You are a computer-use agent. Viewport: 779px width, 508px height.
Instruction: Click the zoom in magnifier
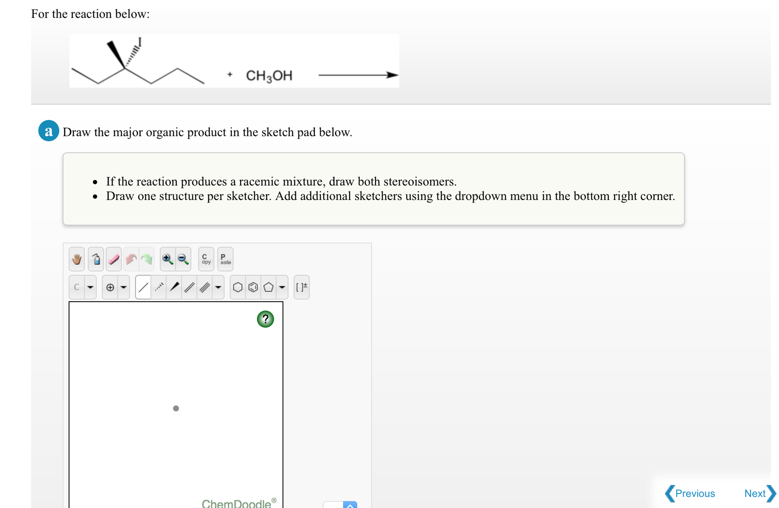pos(168,259)
